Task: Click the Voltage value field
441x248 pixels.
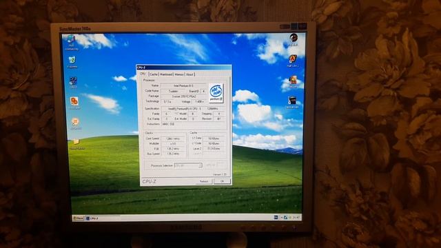Action: pos(199,101)
